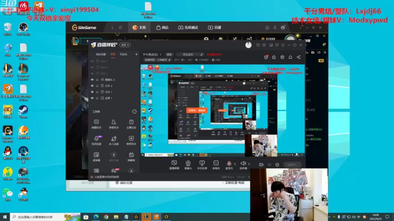
Task: Switch to WeGame 主页 tab
Action: [139, 28]
